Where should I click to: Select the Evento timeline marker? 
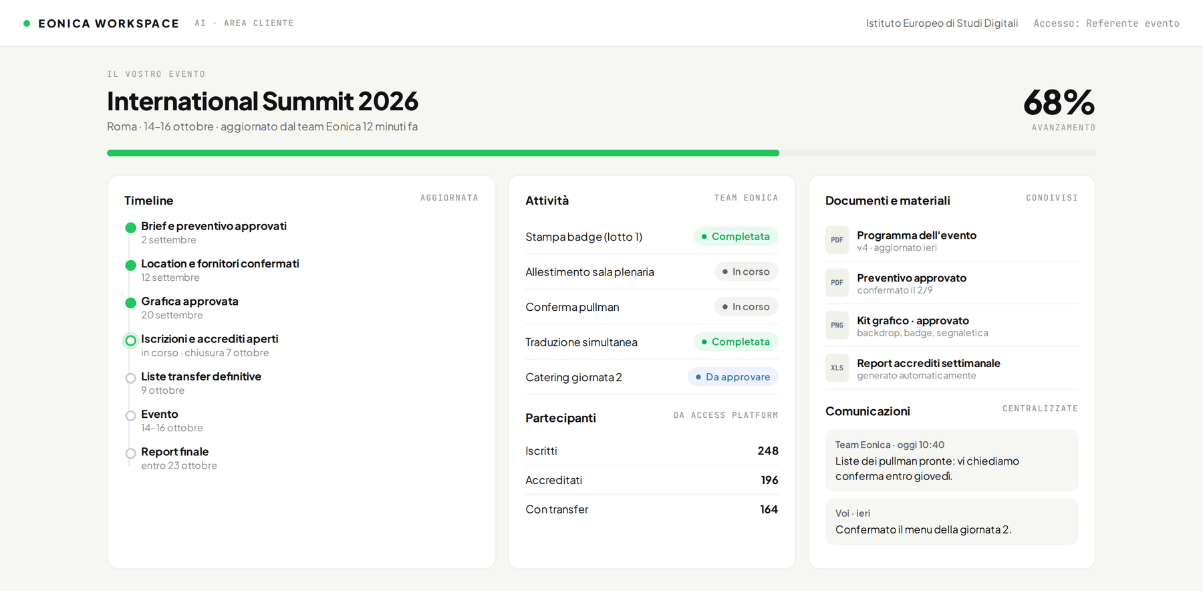point(131,416)
